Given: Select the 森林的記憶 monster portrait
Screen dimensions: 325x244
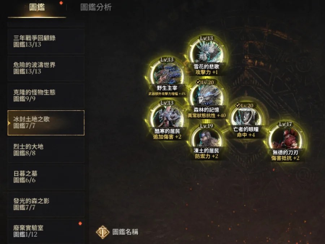Looking at the screenshot, I should [x=207, y=96].
